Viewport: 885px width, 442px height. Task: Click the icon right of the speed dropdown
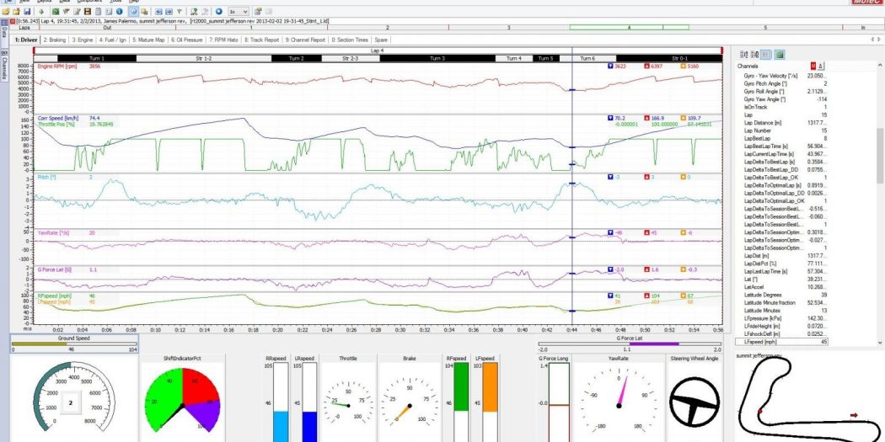pyautogui.click(x=257, y=11)
